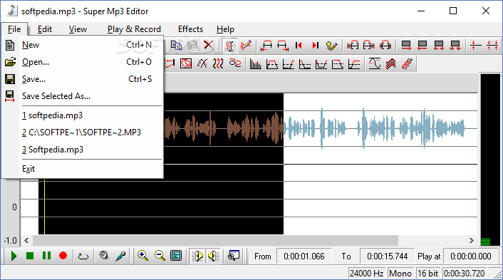This screenshot has height=280, width=503.
Task: Toggle loop playback with blue loop icon
Action: tap(83, 256)
